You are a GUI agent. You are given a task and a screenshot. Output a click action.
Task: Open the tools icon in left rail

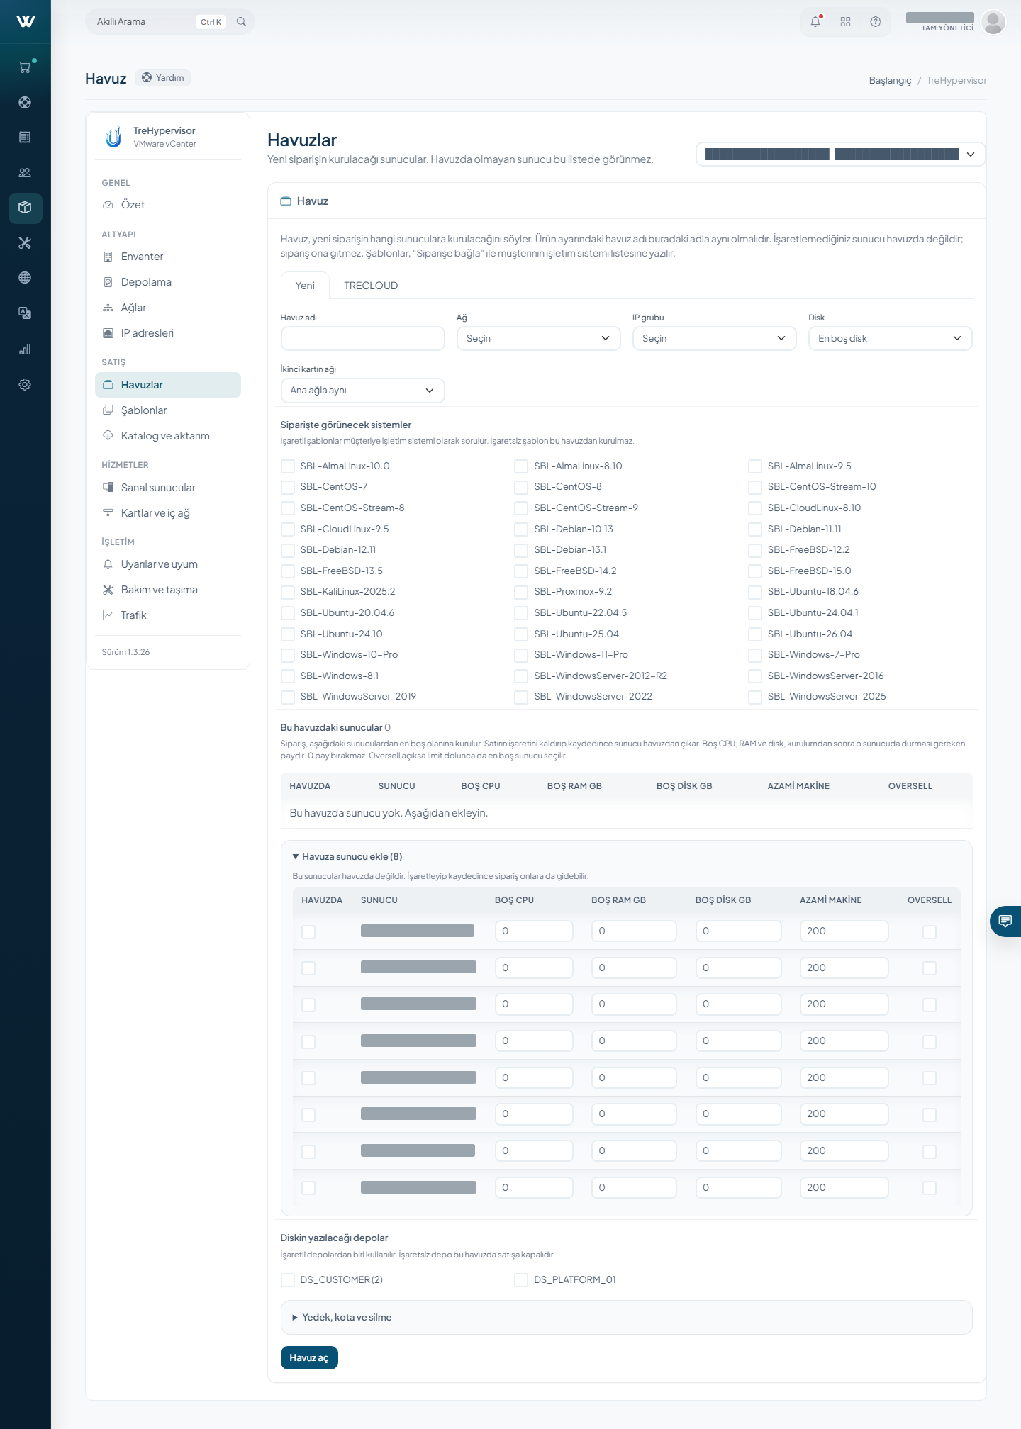point(25,243)
